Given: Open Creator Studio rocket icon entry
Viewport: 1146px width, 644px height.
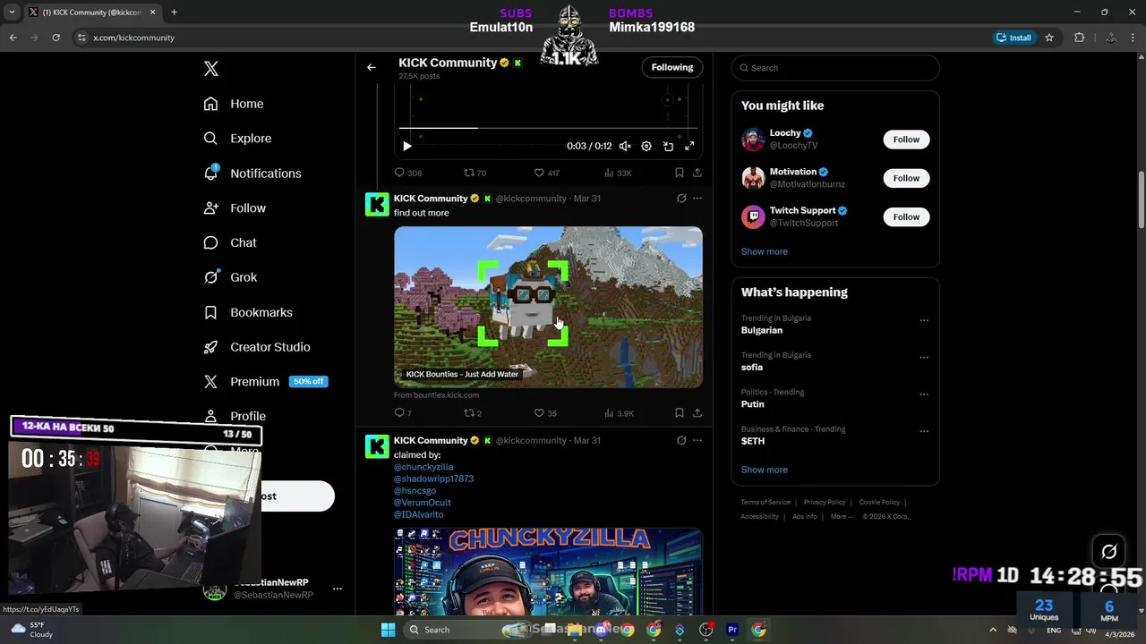Looking at the screenshot, I should coord(257,347).
